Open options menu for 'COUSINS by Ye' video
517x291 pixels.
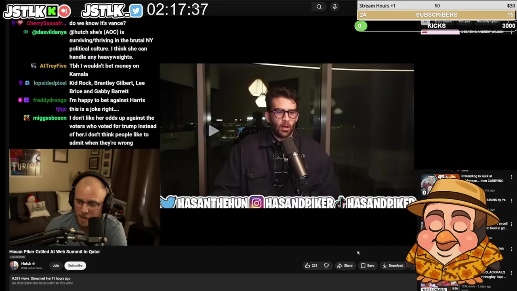(x=511, y=200)
